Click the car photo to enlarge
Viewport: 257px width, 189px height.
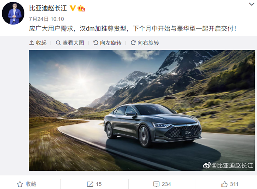click(142, 110)
